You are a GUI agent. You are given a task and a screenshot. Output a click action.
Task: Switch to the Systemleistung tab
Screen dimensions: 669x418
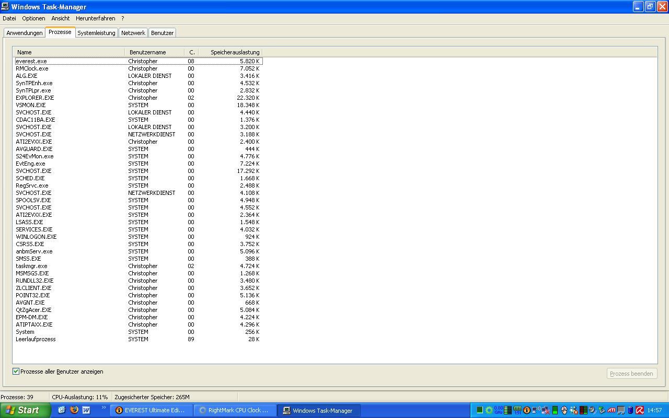[96, 33]
